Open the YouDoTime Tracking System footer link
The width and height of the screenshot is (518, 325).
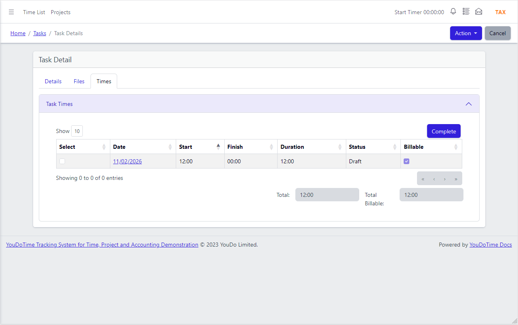tap(102, 245)
